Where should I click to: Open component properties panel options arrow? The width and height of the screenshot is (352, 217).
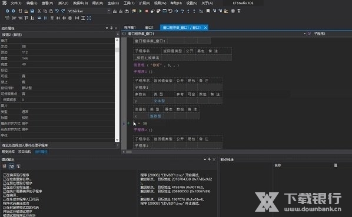[x=107, y=28]
